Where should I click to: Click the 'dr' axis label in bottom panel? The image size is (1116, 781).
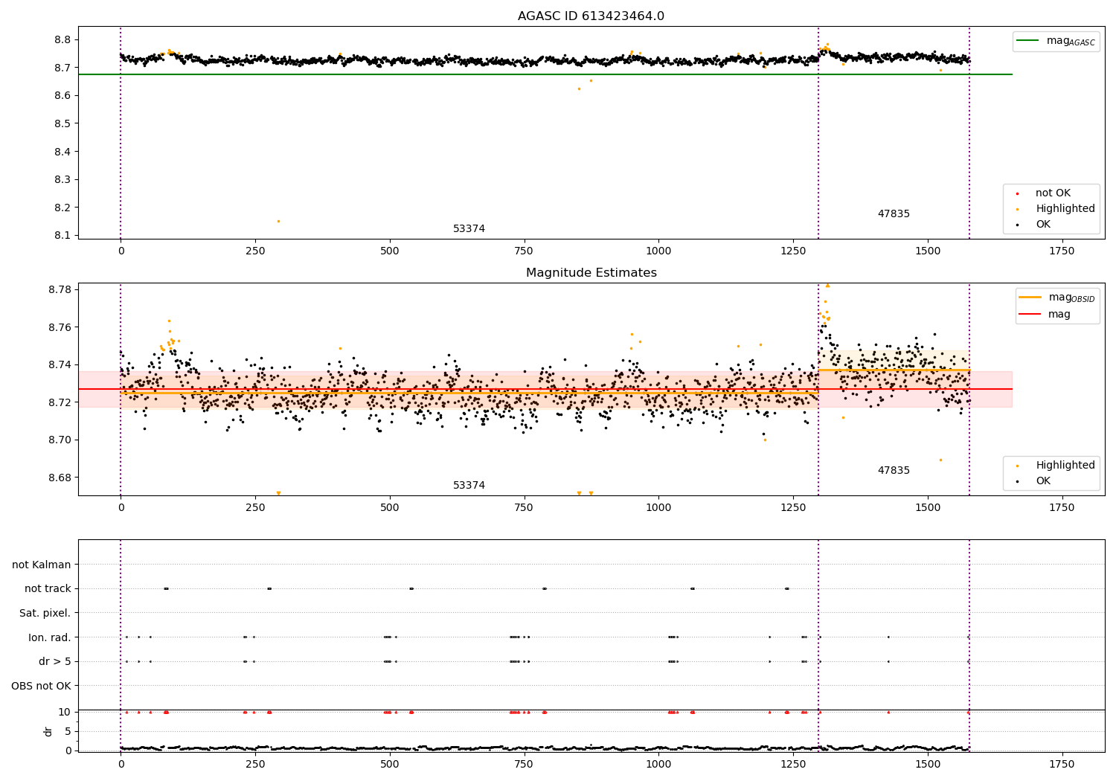click(48, 731)
